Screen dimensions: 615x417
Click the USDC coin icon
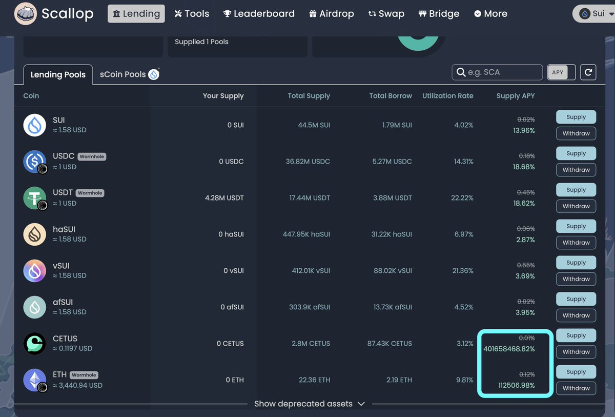(x=34, y=162)
